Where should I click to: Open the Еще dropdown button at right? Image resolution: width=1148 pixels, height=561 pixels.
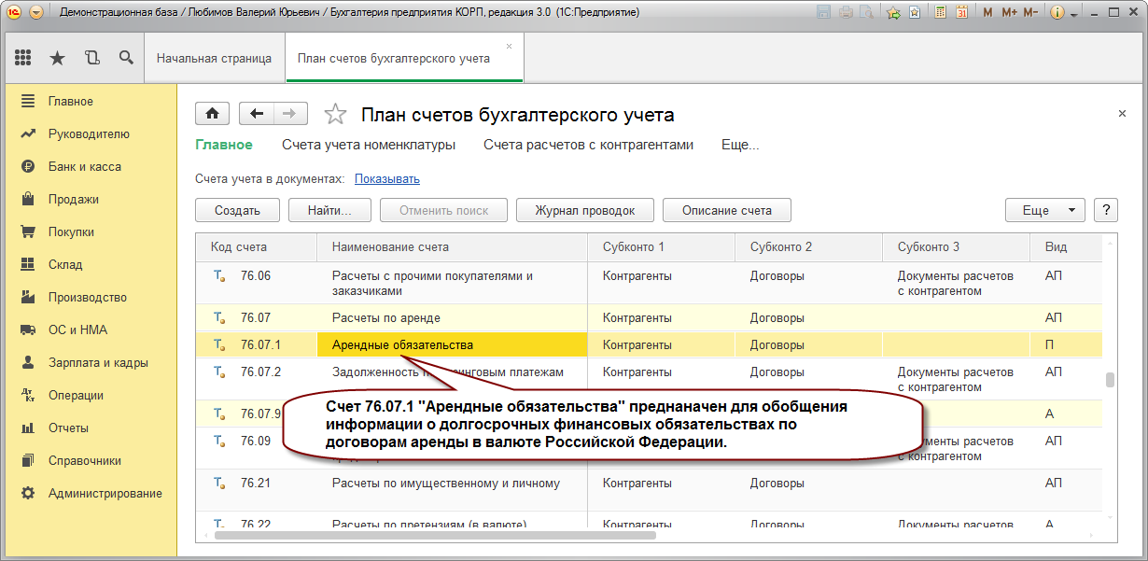coord(1045,210)
